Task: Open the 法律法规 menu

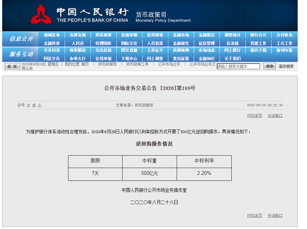Action: click(78, 35)
